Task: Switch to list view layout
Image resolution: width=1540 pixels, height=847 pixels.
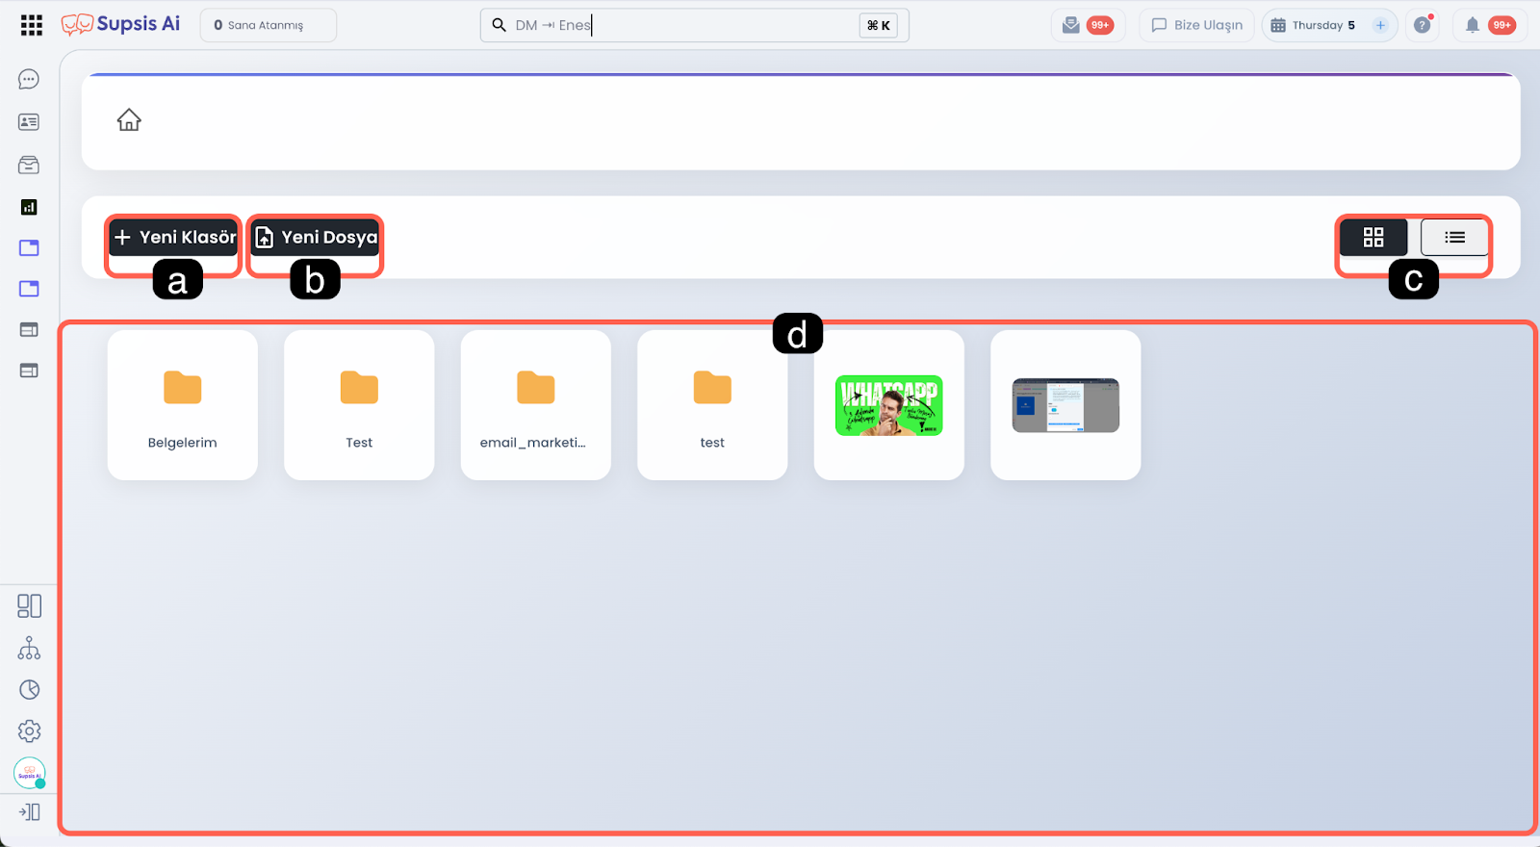Action: pos(1454,237)
